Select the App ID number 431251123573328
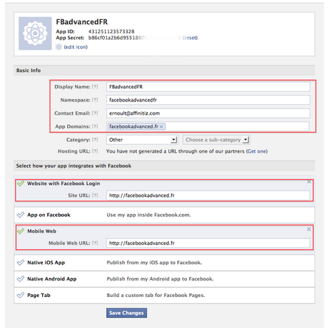The width and height of the screenshot is (331, 328). tap(112, 32)
